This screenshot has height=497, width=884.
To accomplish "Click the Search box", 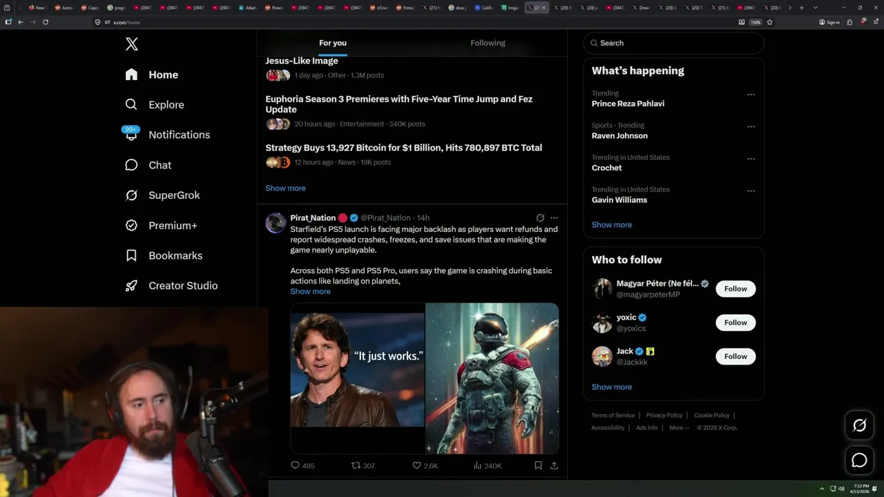I will click(x=674, y=43).
